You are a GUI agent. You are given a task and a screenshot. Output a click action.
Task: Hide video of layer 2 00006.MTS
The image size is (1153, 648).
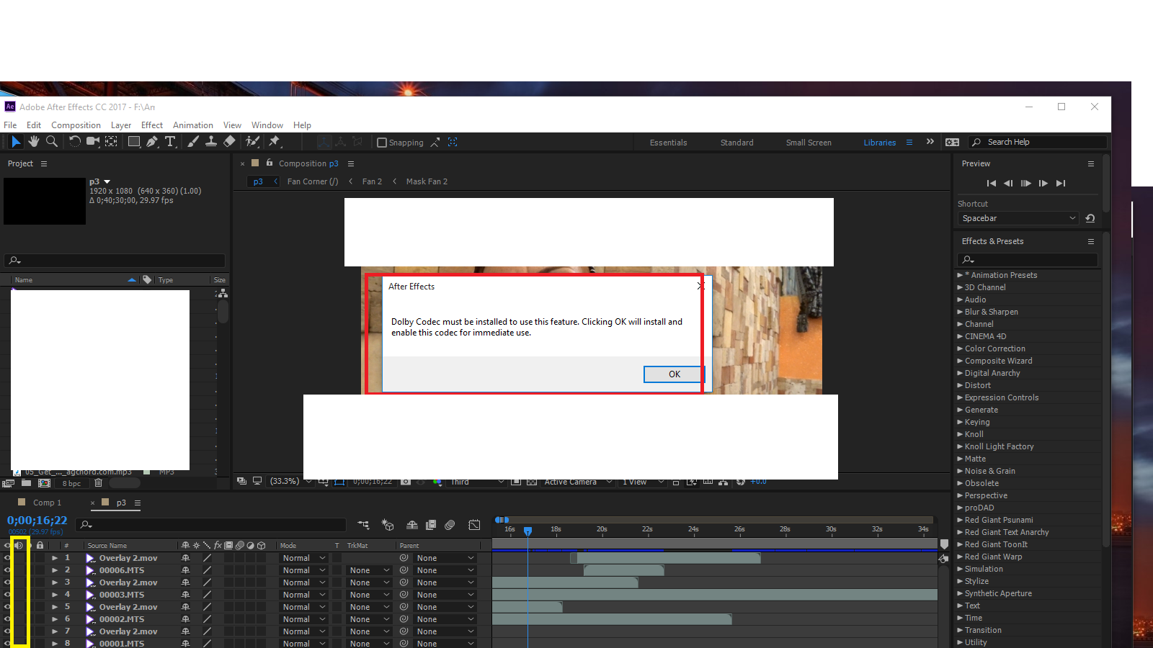pos(7,570)
